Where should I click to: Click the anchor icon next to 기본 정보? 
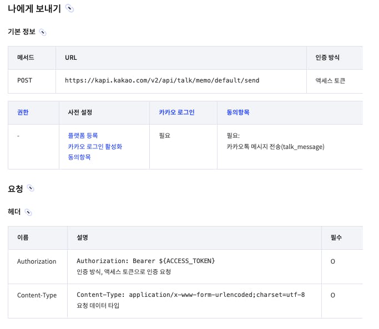point(43,32)
